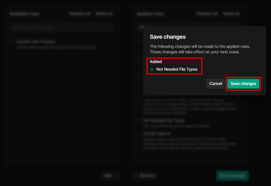Click the blurred background Save changes button
271x186 pixels.
[232, 176]
